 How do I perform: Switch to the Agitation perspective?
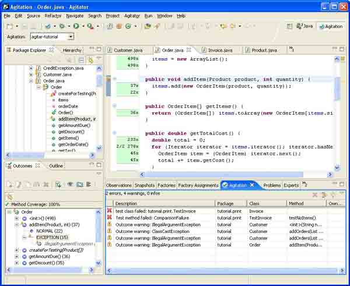[330, 26]
